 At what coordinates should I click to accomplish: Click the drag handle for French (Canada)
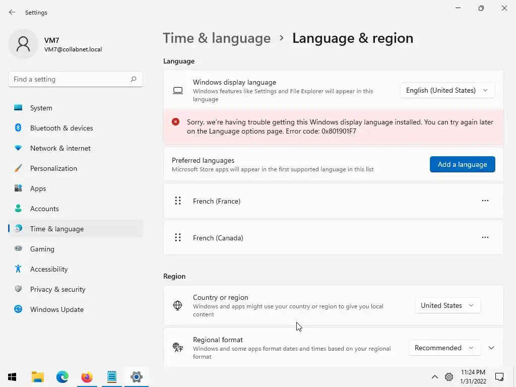(178, 238)
